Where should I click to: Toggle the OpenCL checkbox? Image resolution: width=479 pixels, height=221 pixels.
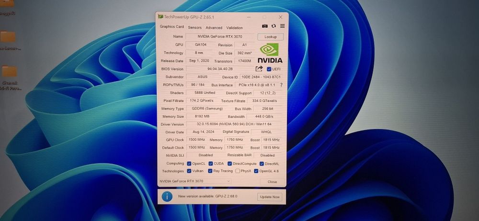click(x=189, y=164)
